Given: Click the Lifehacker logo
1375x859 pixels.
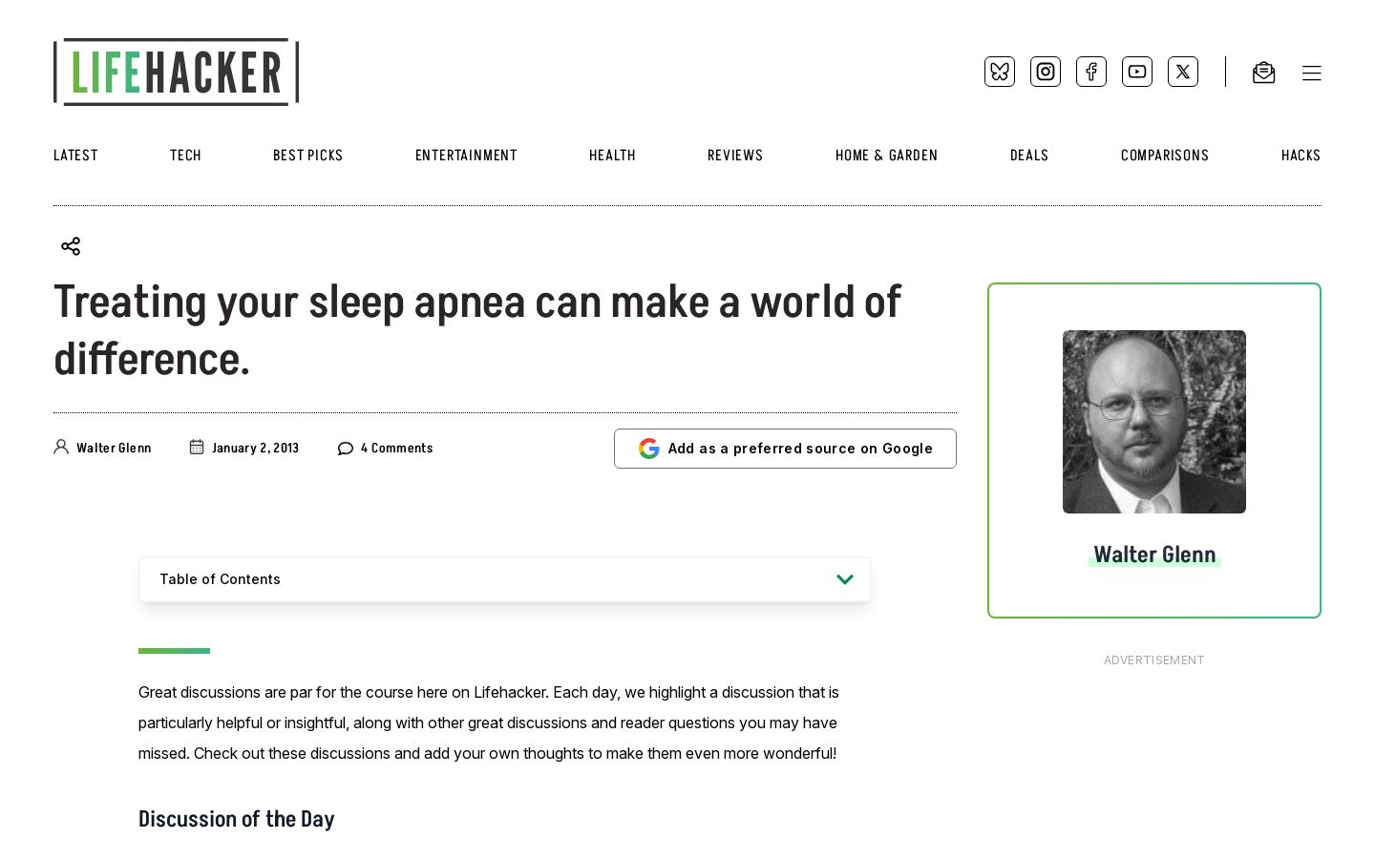Looking at the screenshot, I should [x=176, y=72].
